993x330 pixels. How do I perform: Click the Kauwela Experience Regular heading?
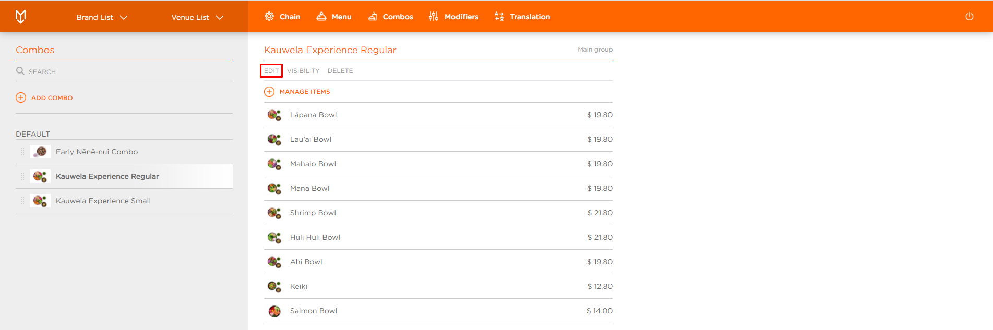coord(330,50)
